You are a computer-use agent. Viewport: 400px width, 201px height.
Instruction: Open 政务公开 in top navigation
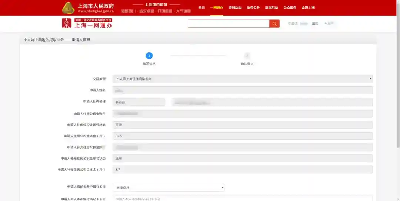pyautogui.click(x=253, y=8)
